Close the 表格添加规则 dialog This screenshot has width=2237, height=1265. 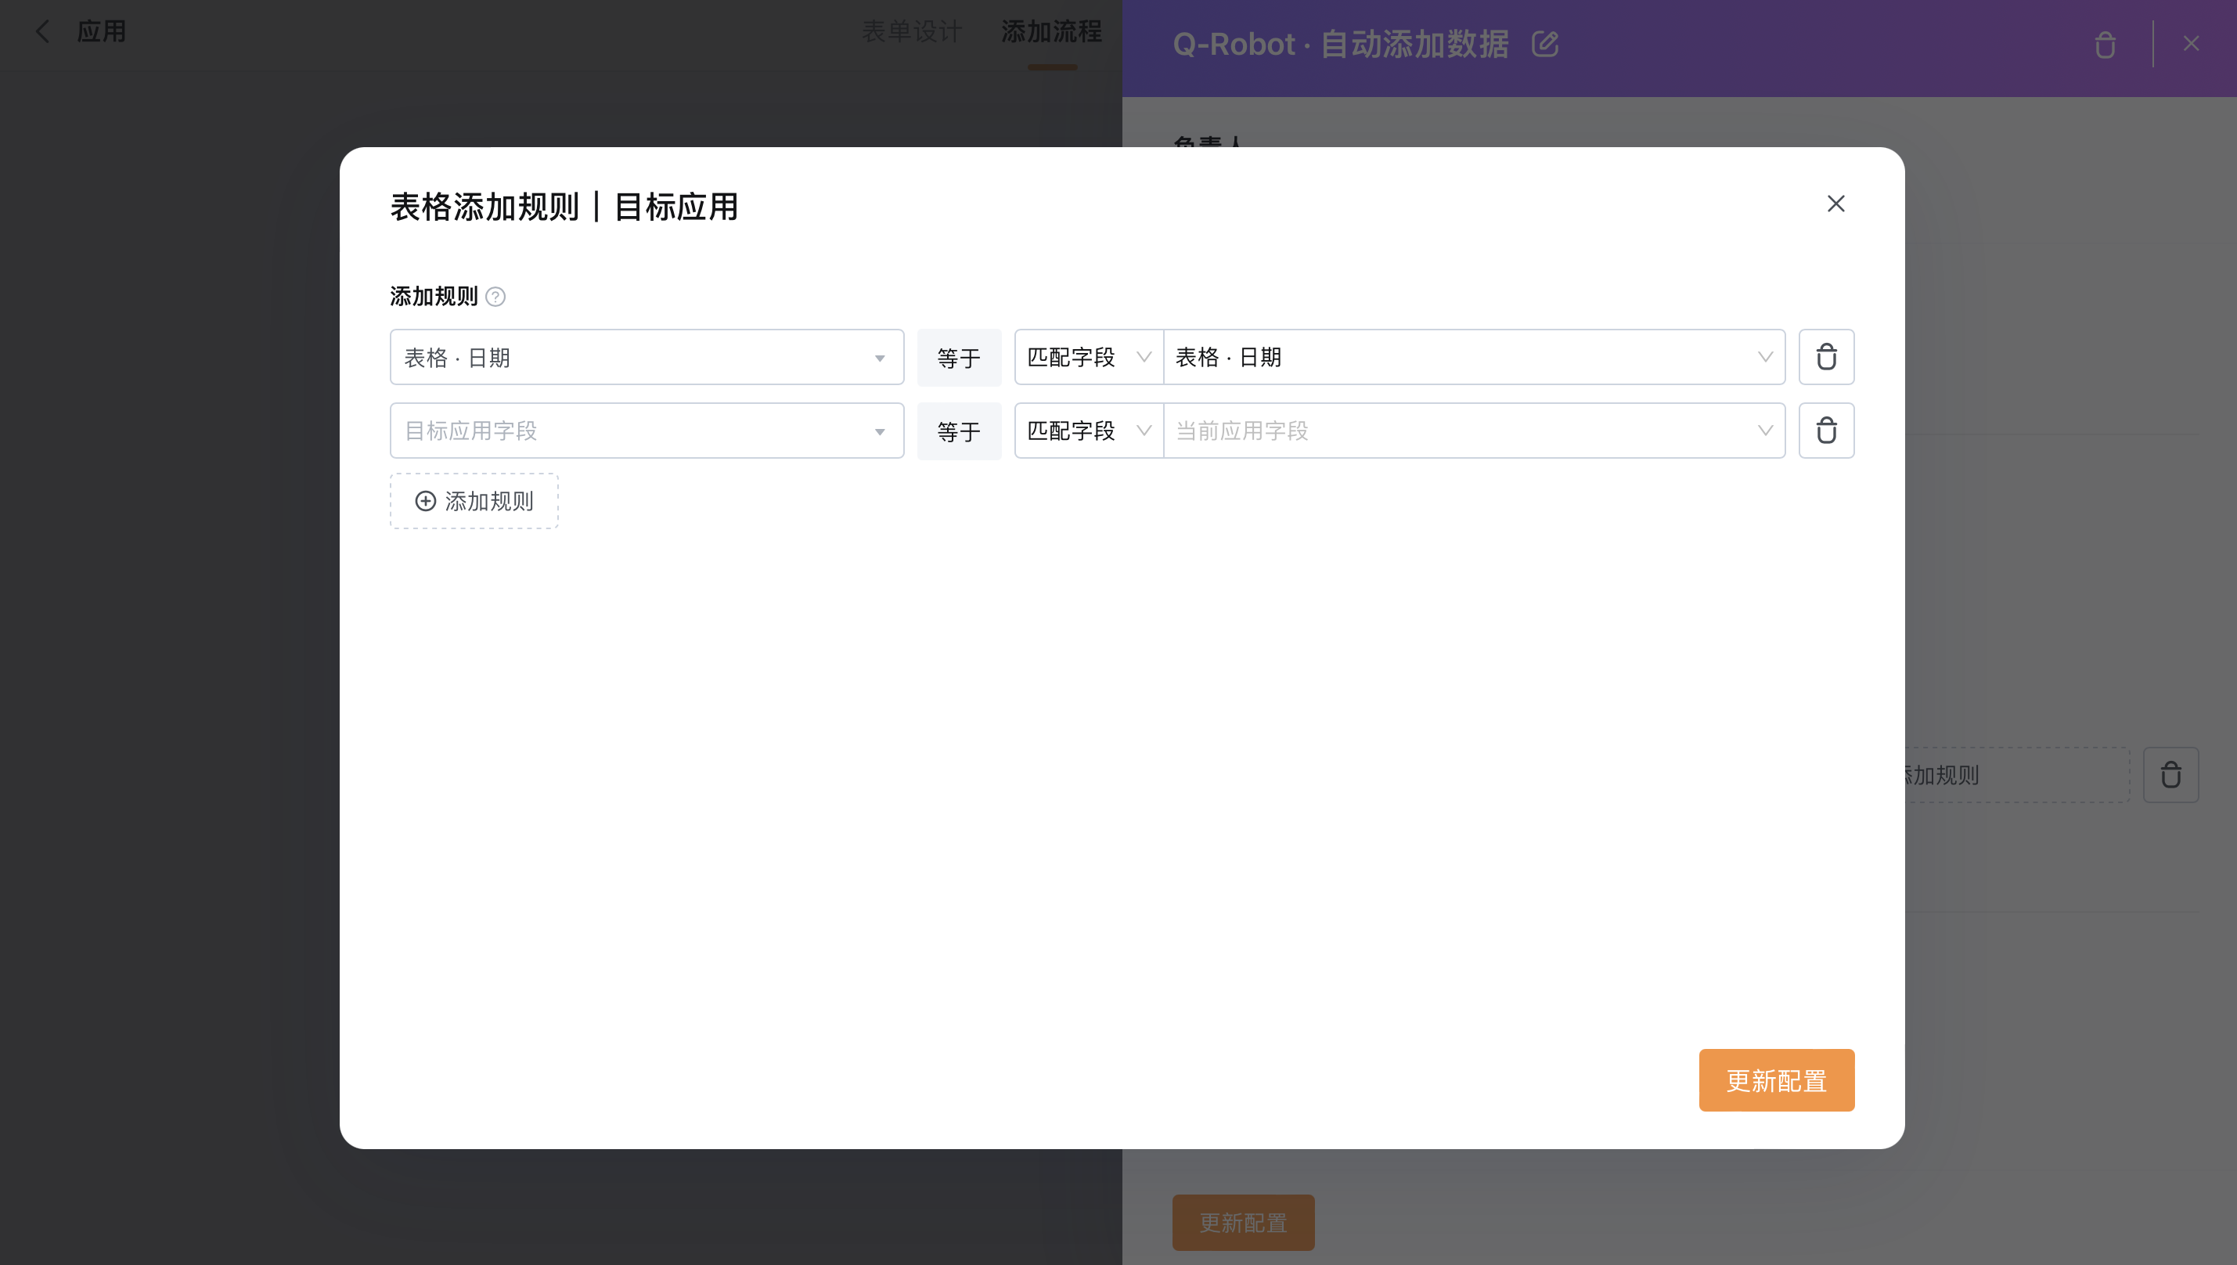tap(1835, 204)
